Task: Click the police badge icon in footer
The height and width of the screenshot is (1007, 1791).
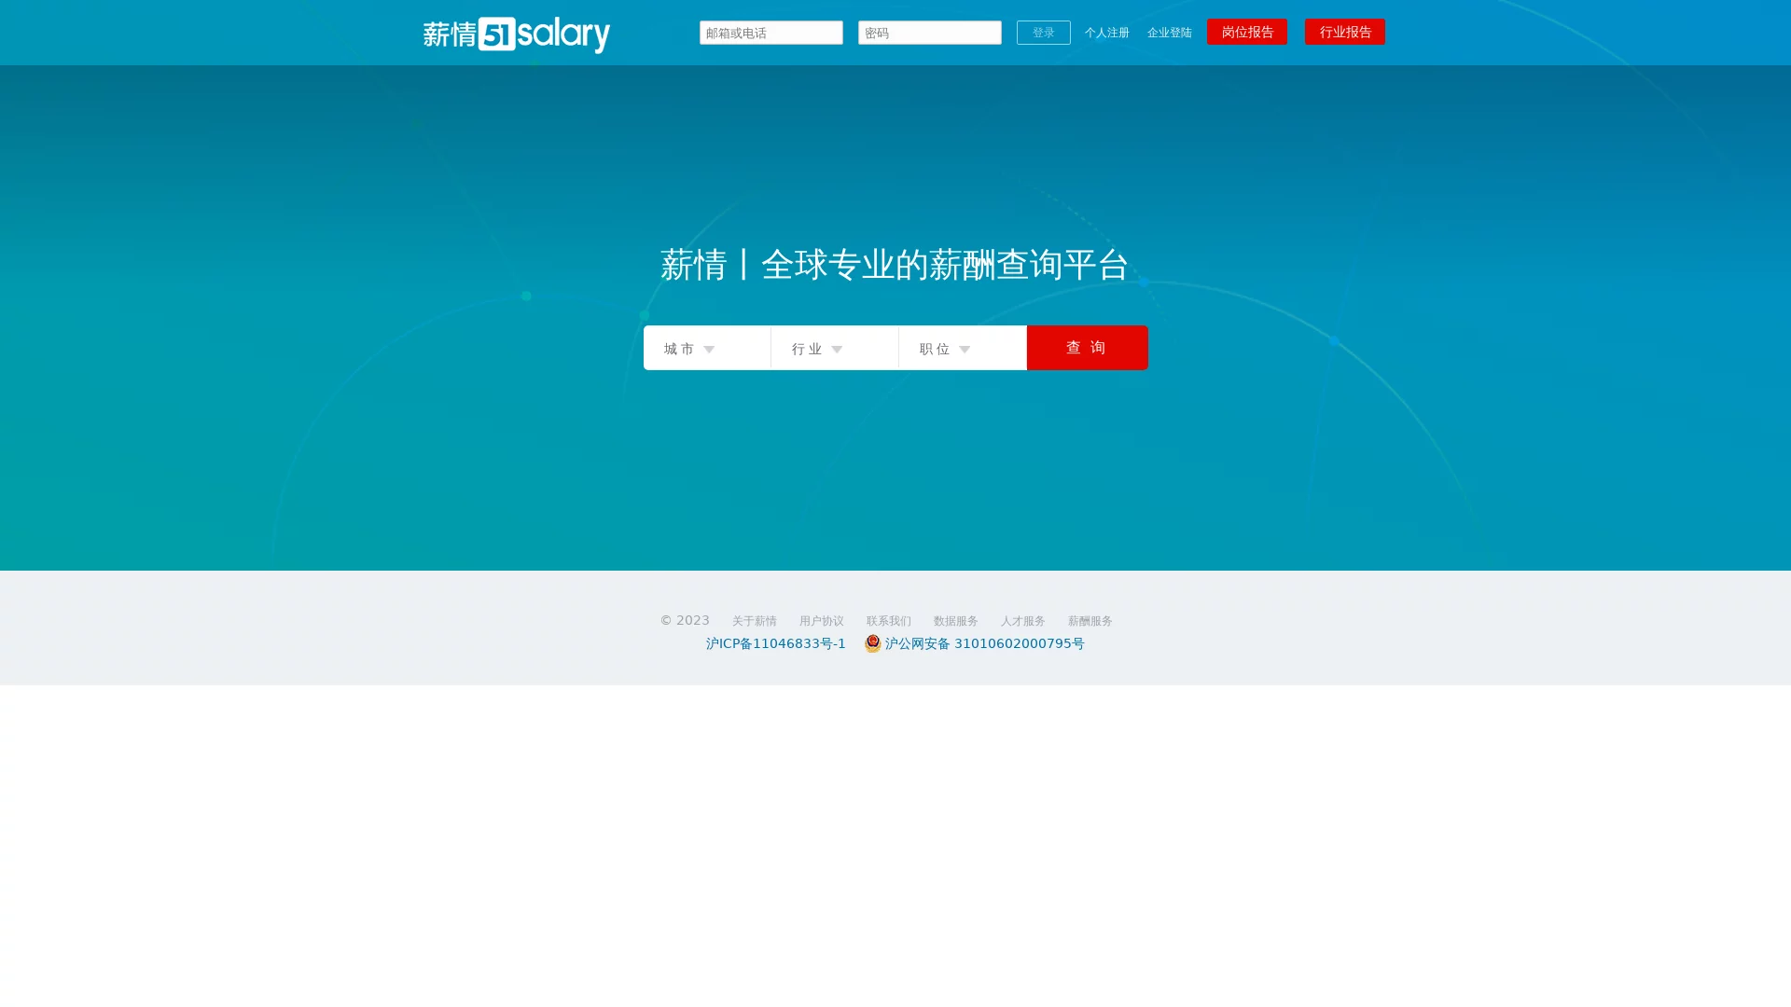Action: (x=872, y=643)
